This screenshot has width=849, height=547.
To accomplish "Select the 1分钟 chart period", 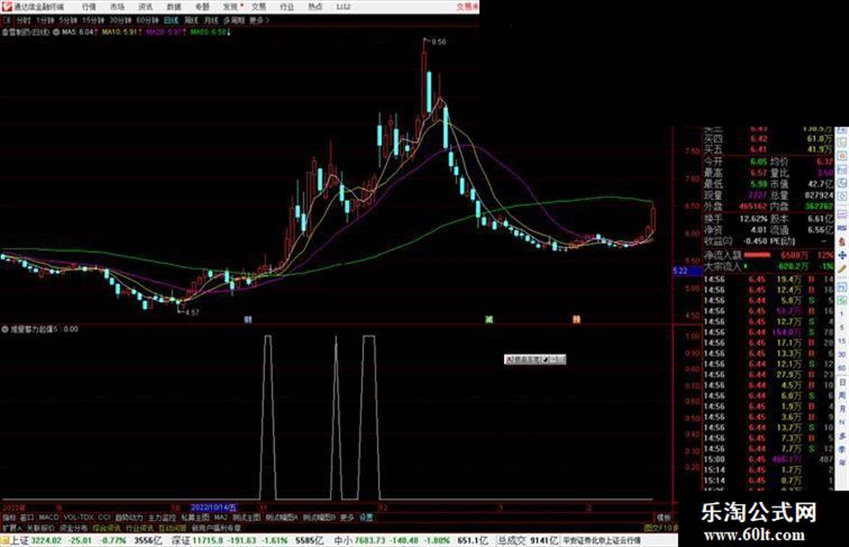I will click(x=45, y=20).
